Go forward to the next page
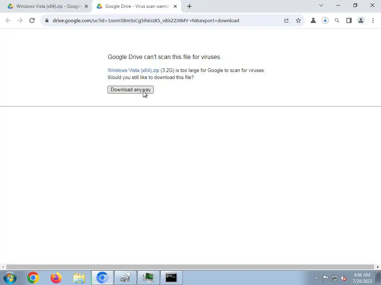The height and width of the screenshot is (285, 381). [20, 21]
